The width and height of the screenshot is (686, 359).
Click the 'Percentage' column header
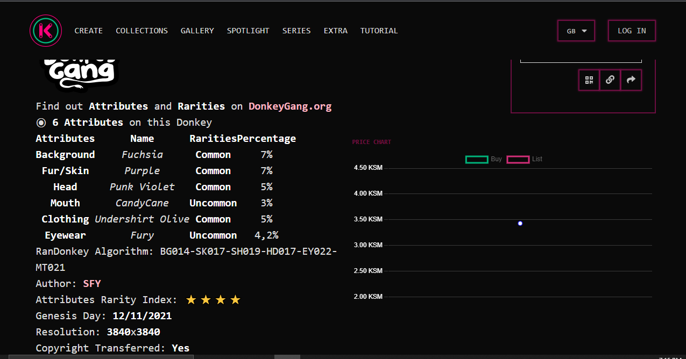(x=266, y=139)
